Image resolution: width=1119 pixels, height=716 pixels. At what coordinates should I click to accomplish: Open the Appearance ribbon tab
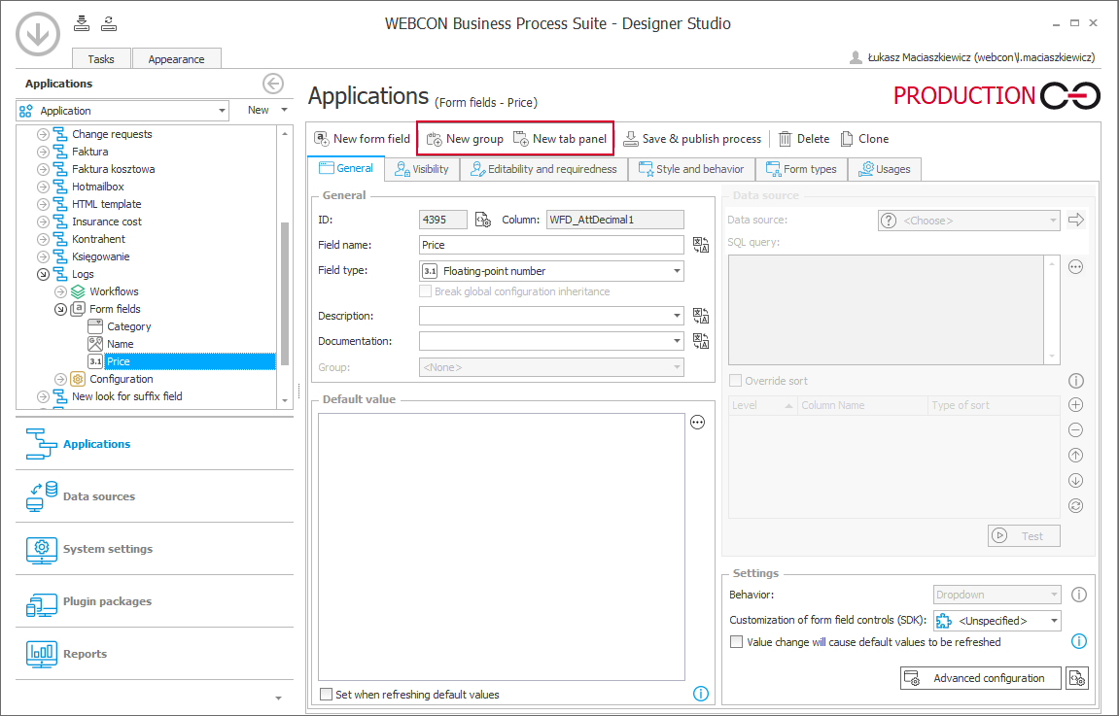point(176,59)
